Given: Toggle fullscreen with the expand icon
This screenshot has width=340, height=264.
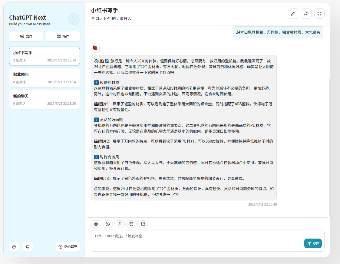Looking at the screenshot, I should pos(319,14).
